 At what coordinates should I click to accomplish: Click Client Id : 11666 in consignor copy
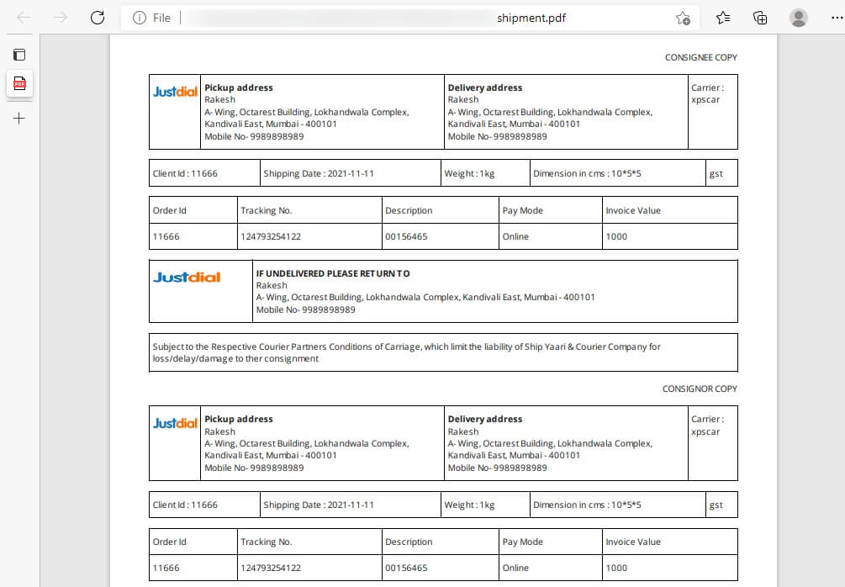click(185, 505)
